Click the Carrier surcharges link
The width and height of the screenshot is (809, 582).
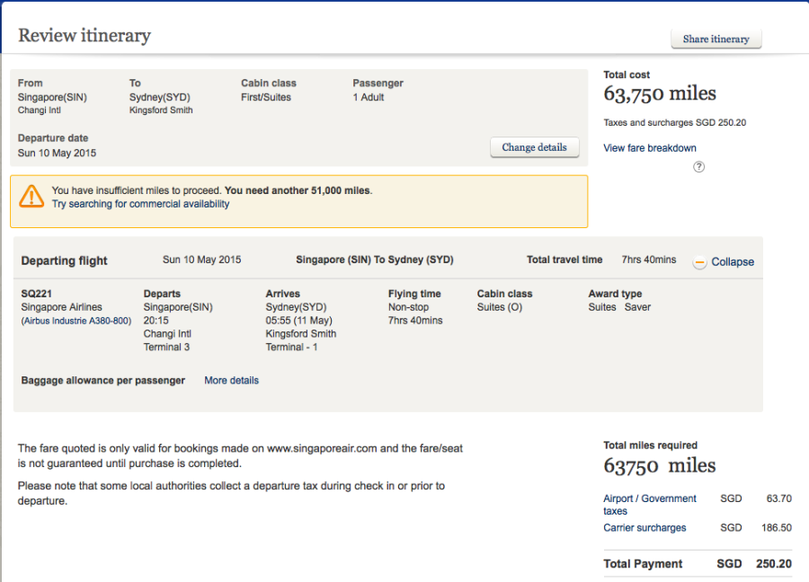coord(645,528)
